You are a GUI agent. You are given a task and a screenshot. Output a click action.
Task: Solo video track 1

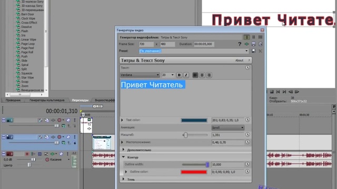[75, 120]
